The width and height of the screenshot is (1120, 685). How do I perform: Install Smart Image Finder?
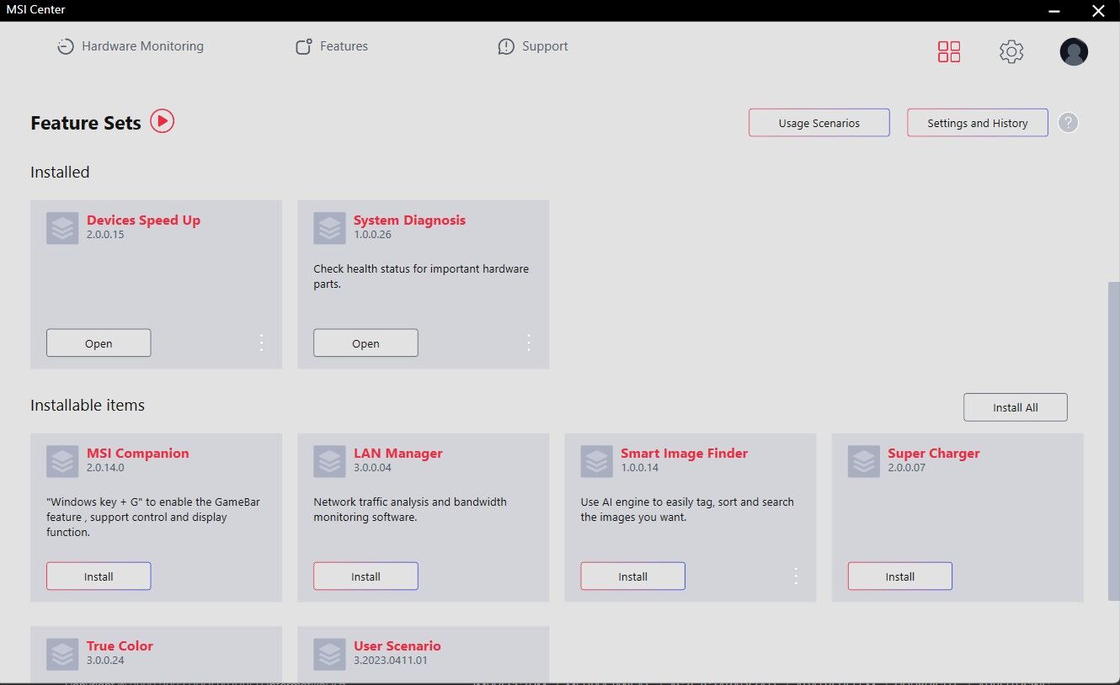(632, 576)
